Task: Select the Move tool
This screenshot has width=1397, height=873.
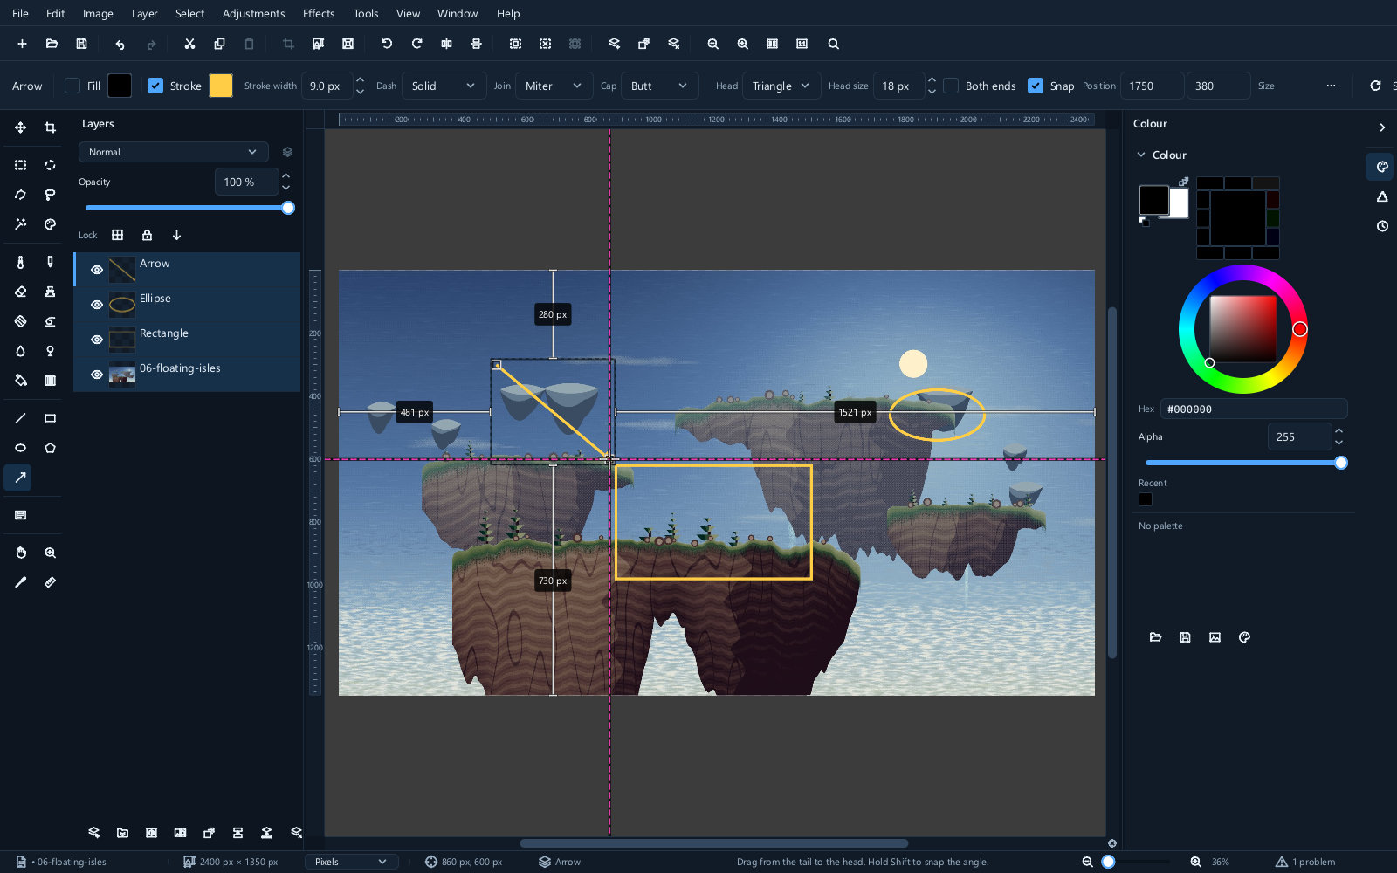Action: click(x=20, y=127)
